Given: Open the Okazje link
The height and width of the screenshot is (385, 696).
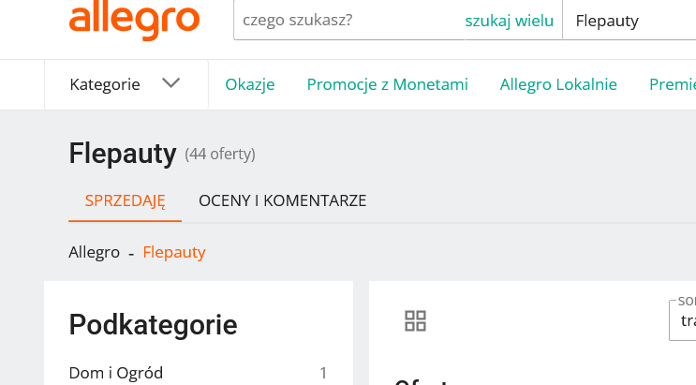Looking at the screenshot, I should (x=249, y=84).
